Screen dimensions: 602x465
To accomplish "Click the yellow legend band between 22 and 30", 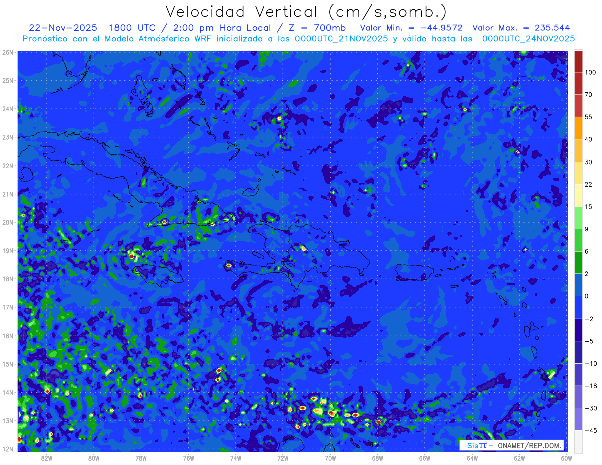I will [x=578, y=173].
